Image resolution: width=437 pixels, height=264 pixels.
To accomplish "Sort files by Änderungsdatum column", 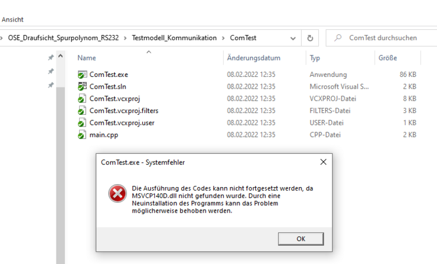I will (x=253, y=58).
